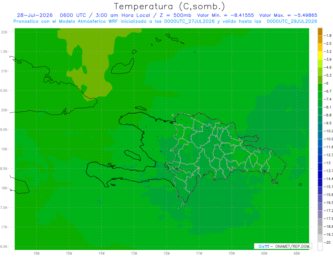
Task: Click the "21N" latitude label
Action: point(4,71)
